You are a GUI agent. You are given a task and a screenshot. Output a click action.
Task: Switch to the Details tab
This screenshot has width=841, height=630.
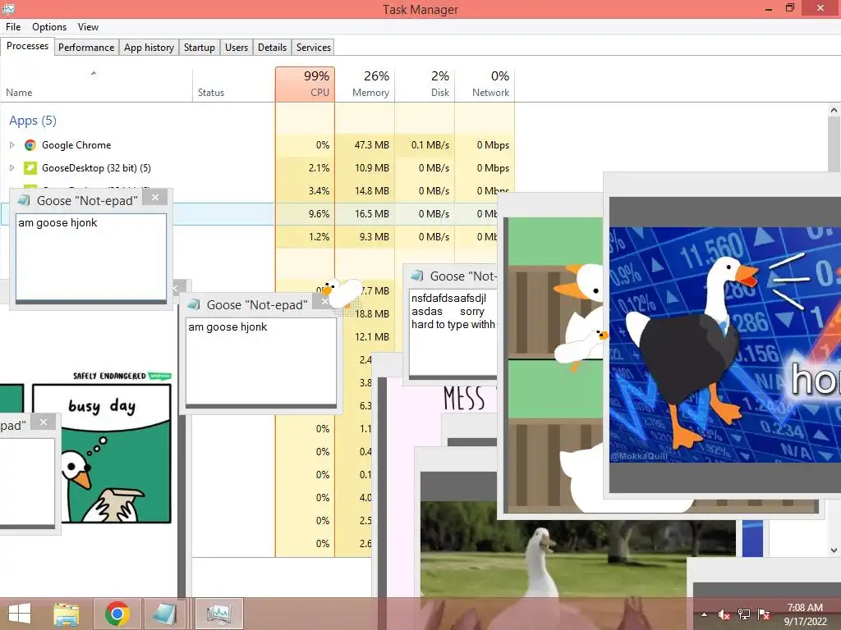pyautogui.click(x=272, y=47)
